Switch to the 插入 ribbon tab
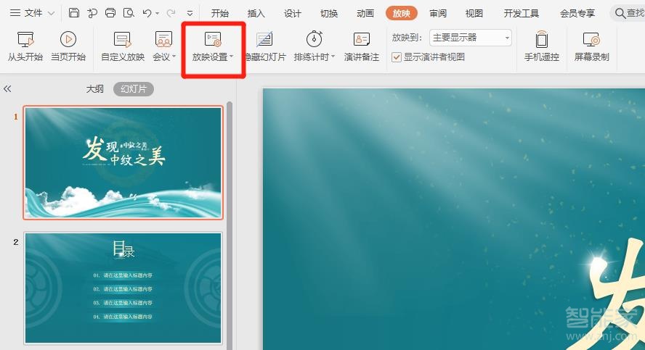The height and width of the screenshot is (350, 645). pyautogui.click(x=256, y=13)
